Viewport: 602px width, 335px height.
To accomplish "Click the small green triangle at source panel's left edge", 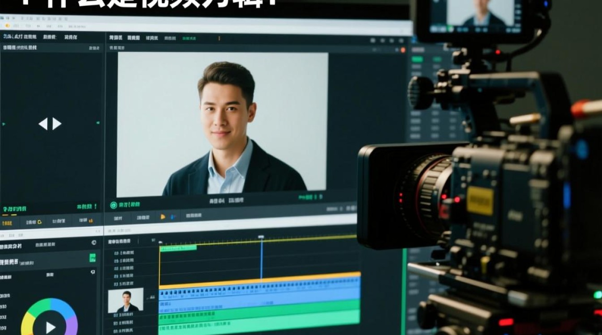I will click(x=4, y=124).
